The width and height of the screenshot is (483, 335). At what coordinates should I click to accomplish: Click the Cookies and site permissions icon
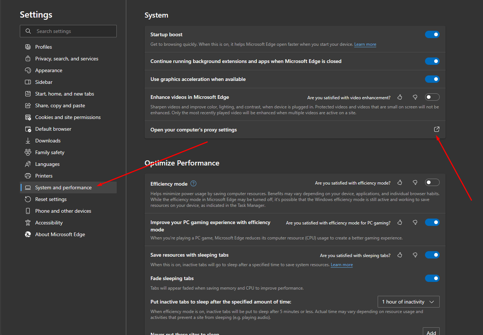(28, 117)
